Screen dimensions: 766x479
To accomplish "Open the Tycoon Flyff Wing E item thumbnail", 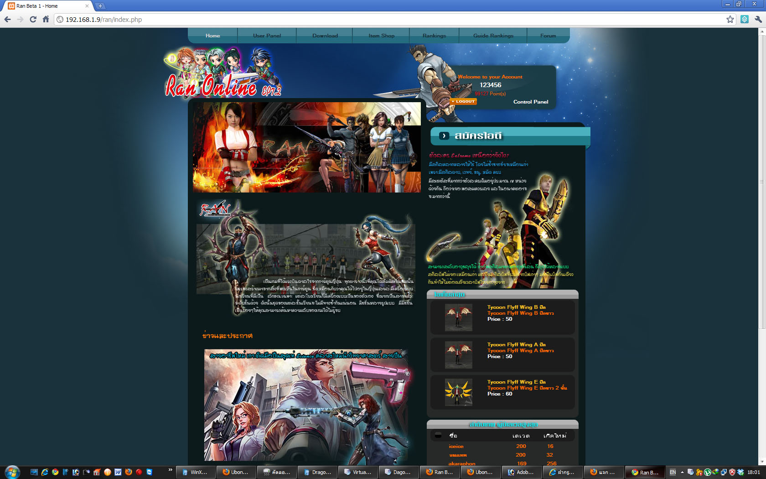I will (458, 392).
